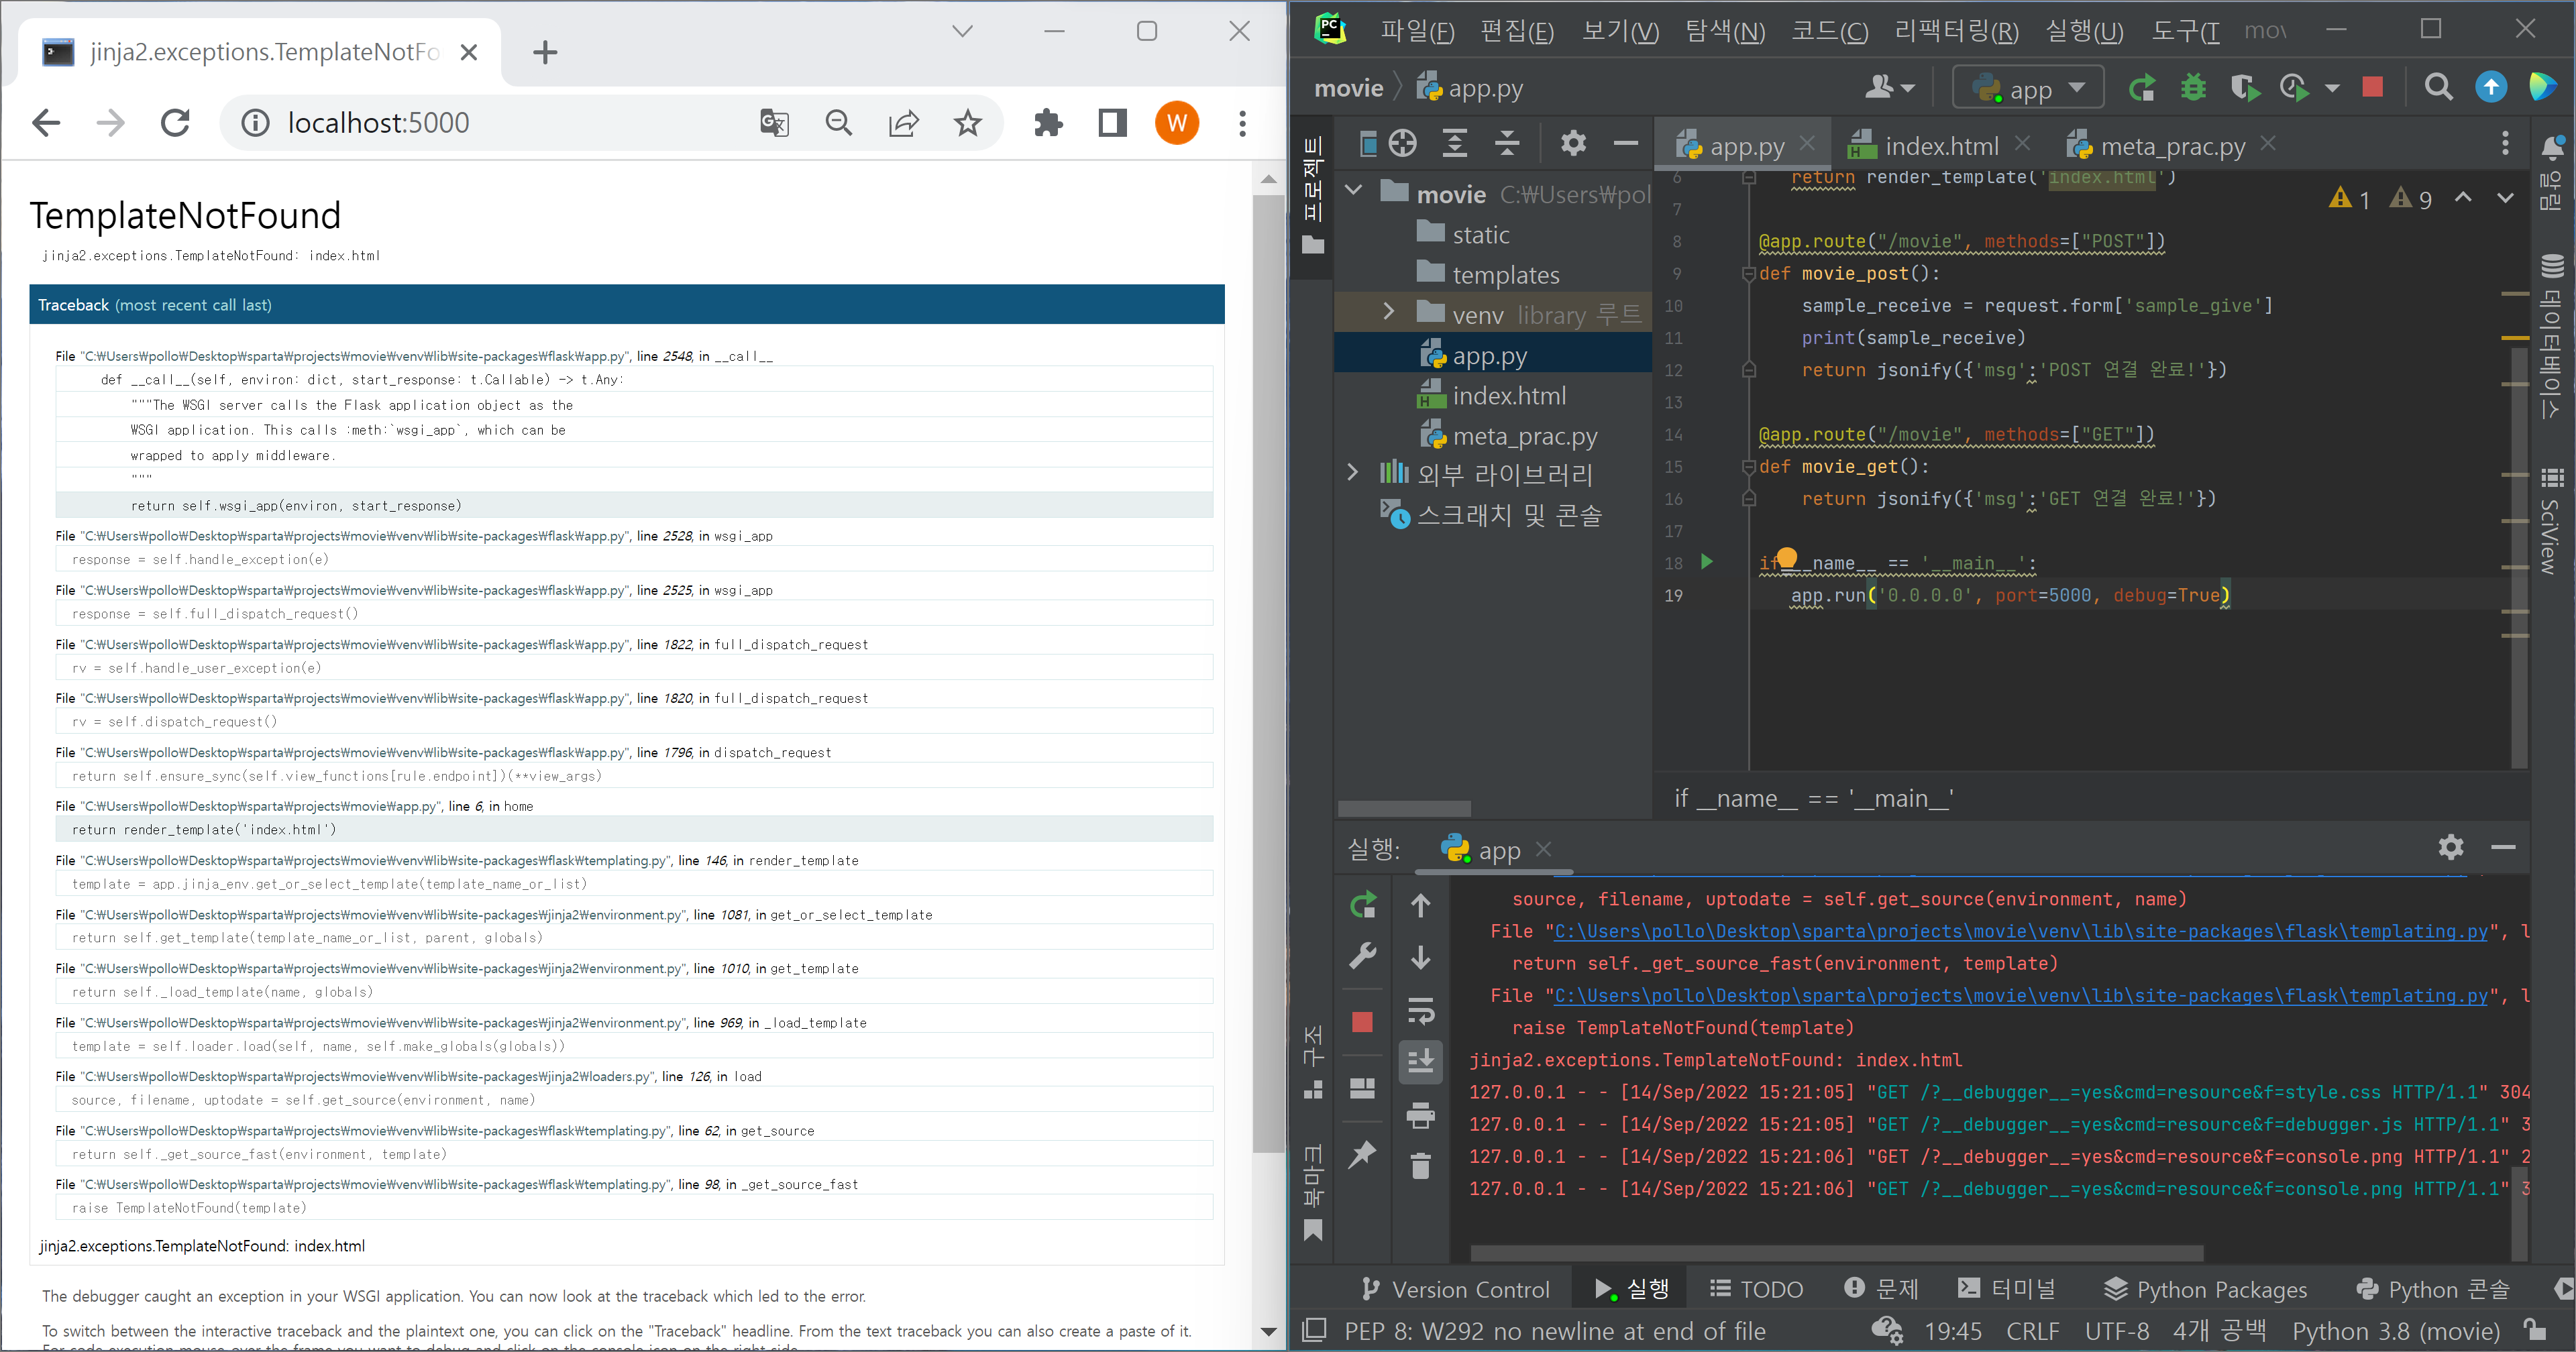2576x1352 pixels.
Task: Click the zoom magnifier icon in address bar
Action: [x=839, y=123]
